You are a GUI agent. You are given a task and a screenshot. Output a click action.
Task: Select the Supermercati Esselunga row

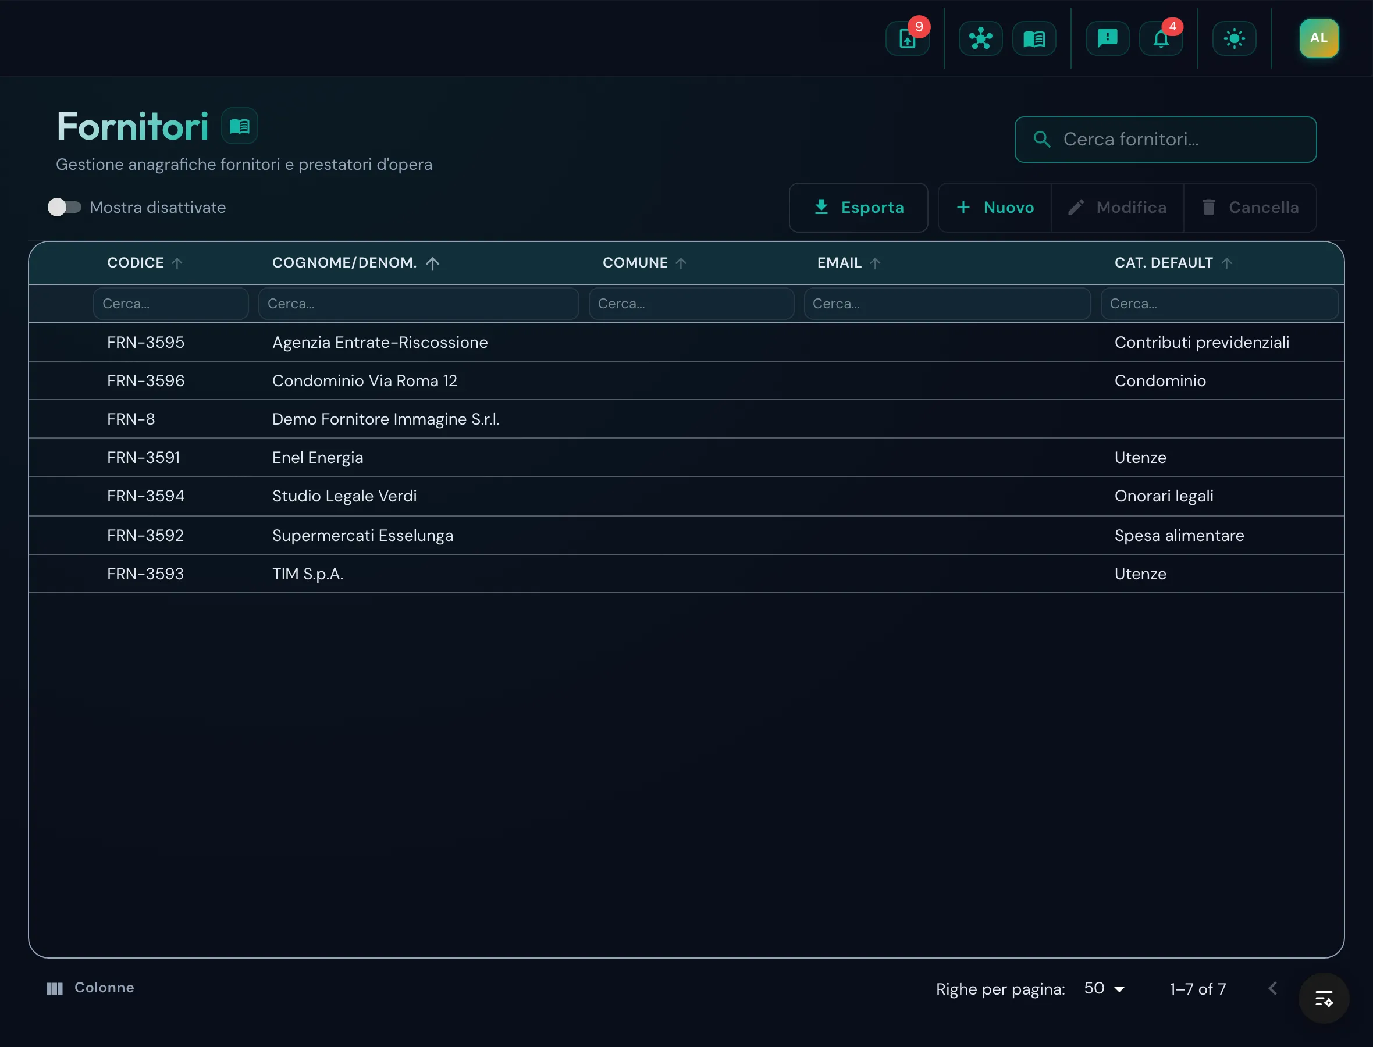[686, 535]
